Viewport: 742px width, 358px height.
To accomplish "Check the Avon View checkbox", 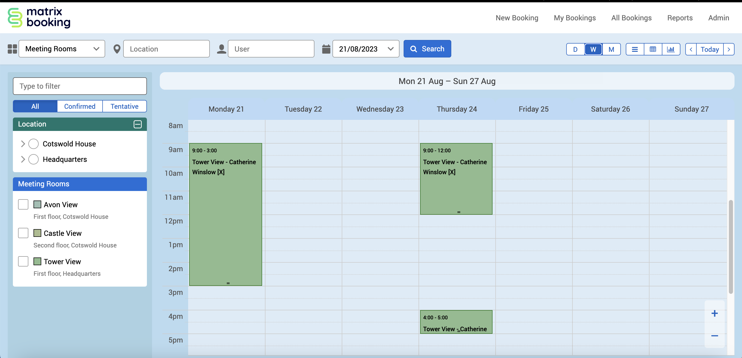I will 23,204.
